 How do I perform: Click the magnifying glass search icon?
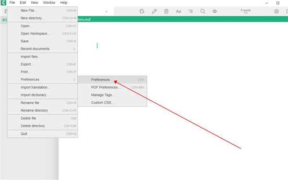[203, 12]
